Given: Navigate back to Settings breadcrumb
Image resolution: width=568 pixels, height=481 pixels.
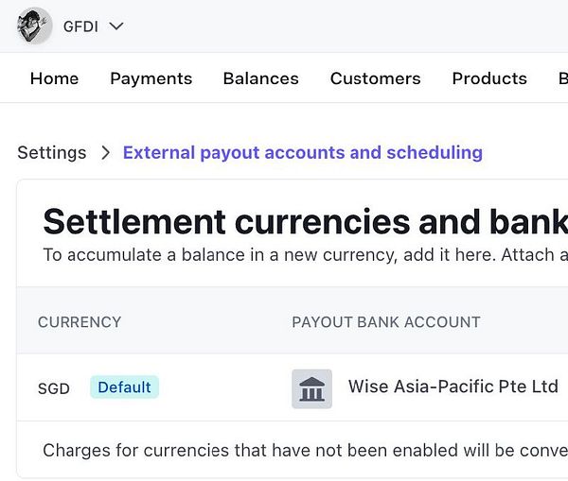Looking at the screenshot, I should click(x=51, y=152).
